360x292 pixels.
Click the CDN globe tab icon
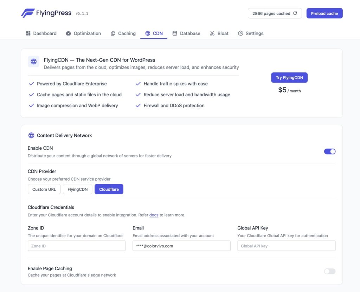[148, 33]
